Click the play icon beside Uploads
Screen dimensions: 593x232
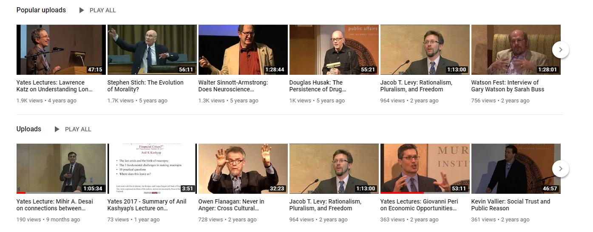point(57,129)
